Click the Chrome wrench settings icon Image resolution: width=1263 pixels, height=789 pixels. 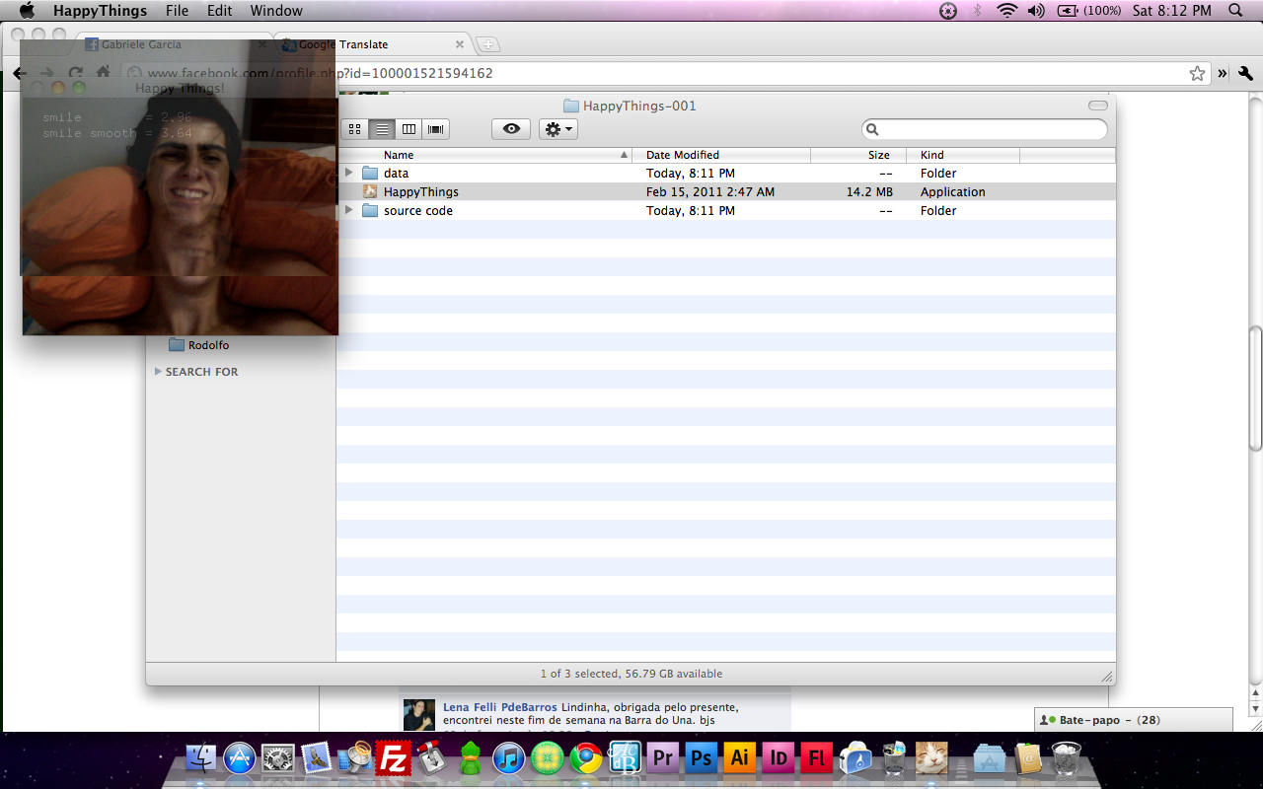point(1245,73)
